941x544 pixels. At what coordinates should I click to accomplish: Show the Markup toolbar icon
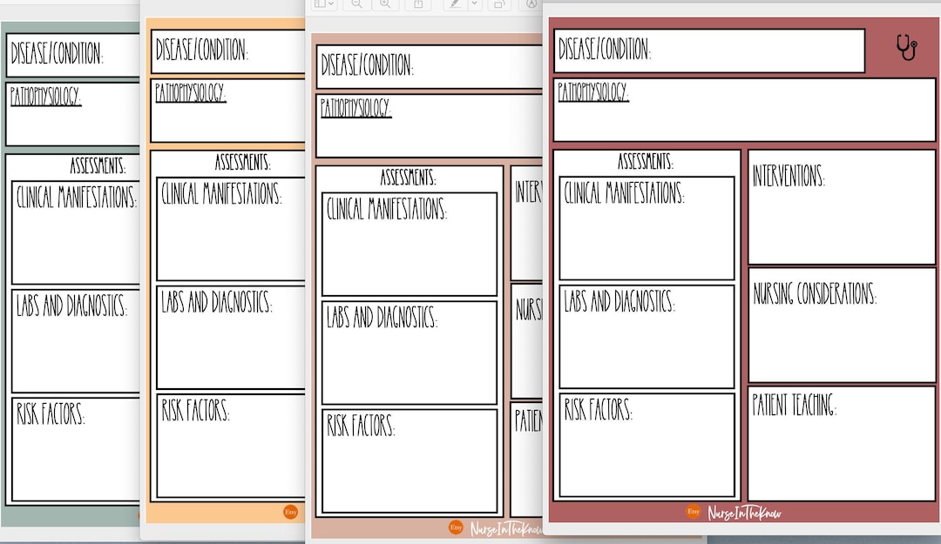pos(531,4)
